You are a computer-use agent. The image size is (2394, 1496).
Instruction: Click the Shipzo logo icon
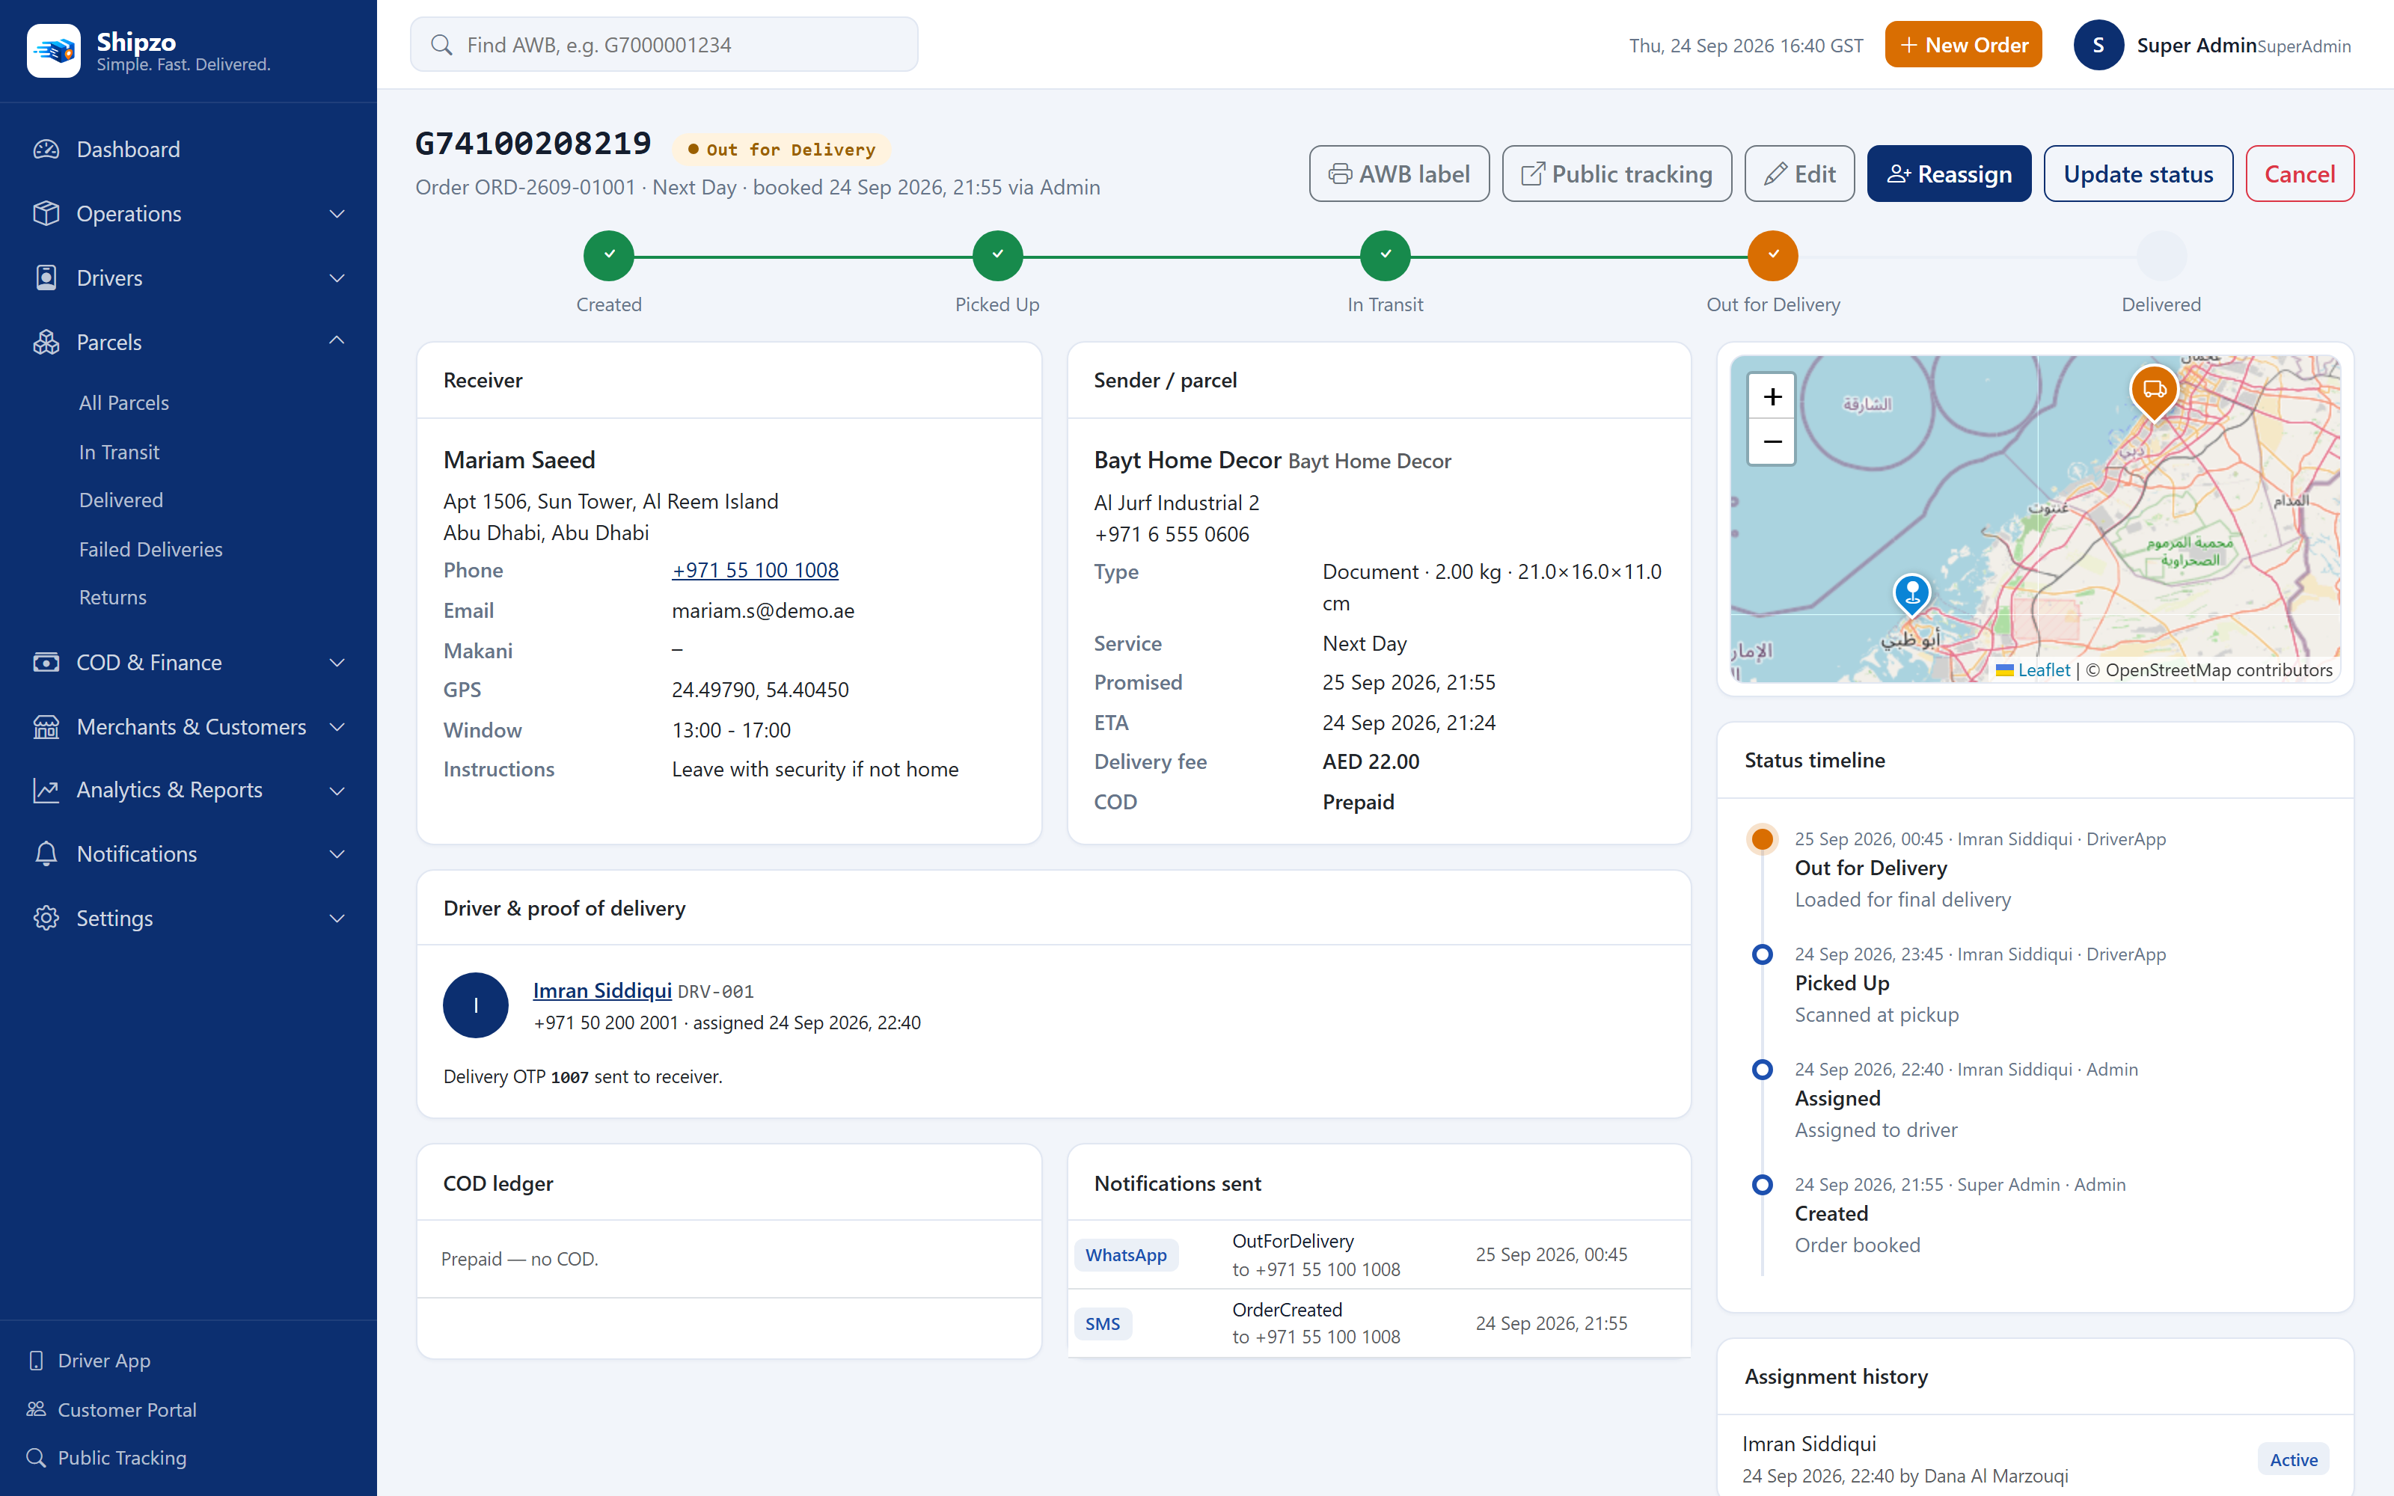(x=53, y=49)
